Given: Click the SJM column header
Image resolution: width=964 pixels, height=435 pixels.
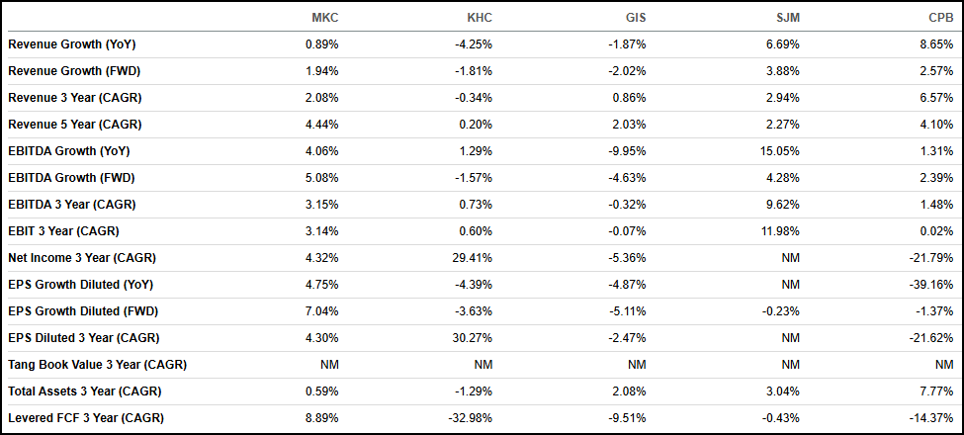Looking at the screenshot, I should tap(788, 18).
